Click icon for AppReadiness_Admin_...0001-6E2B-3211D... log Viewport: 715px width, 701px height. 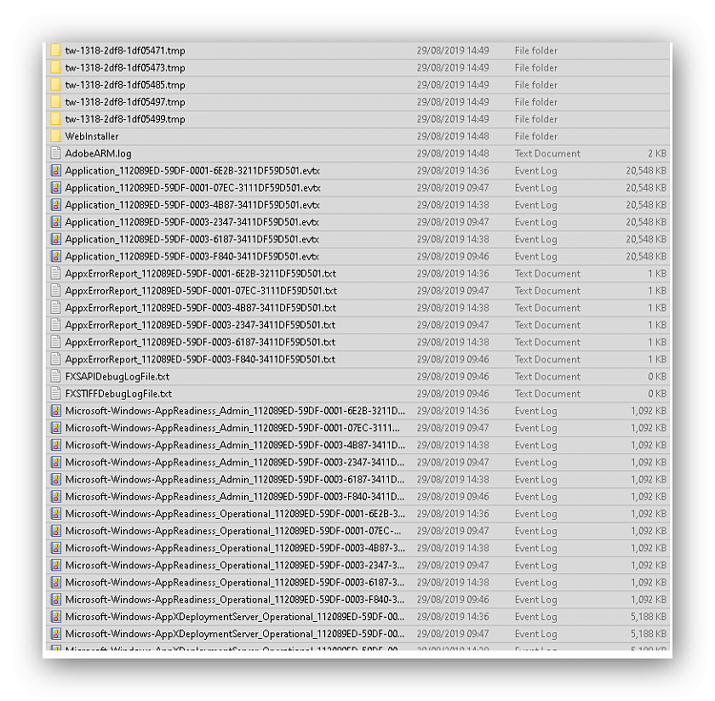pyautogui.click(x=55, y=411)
